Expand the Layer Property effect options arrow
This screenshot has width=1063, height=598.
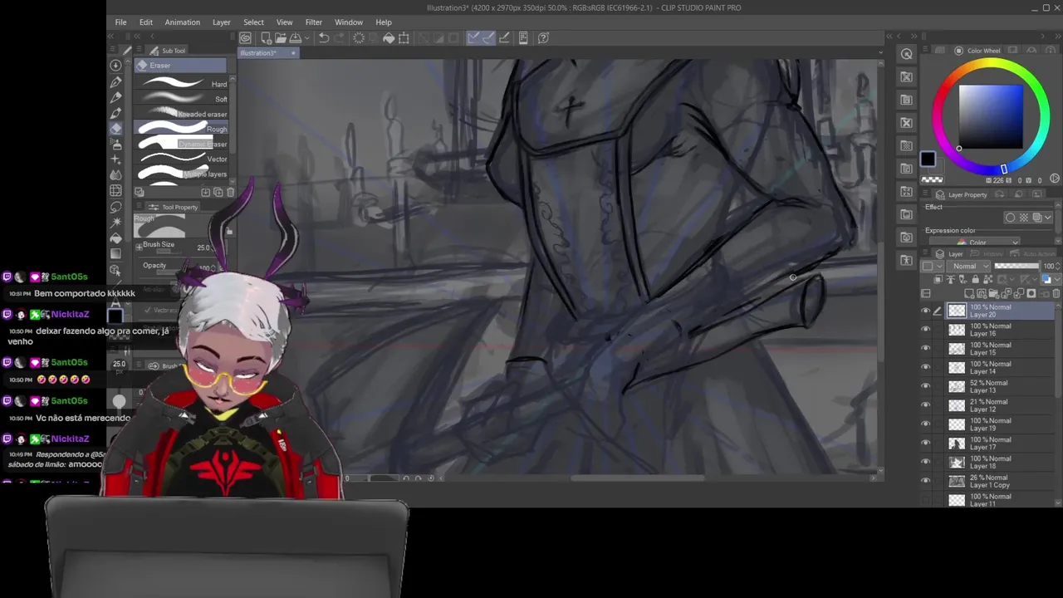[1049, 218]
